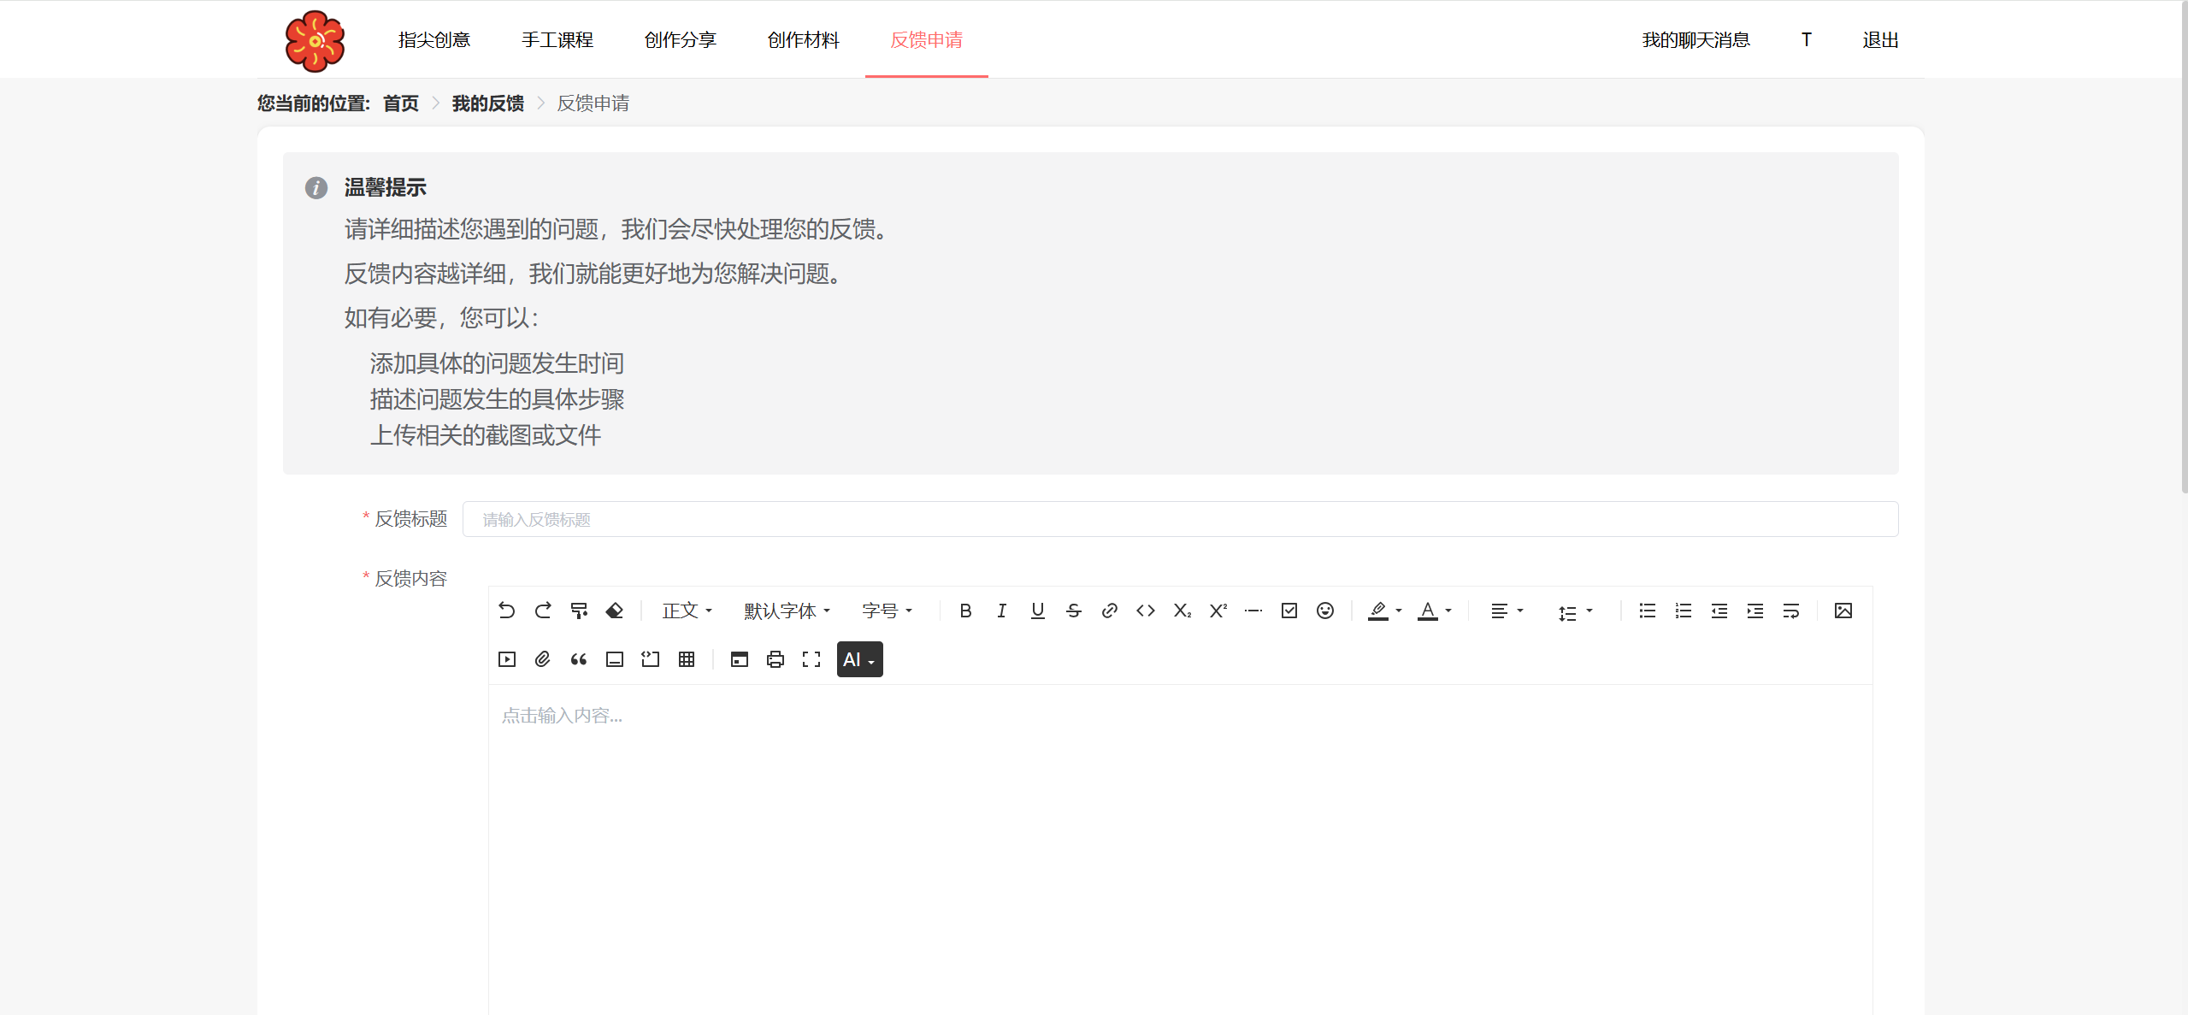The height and width of the screenshot is (1015, 2188).
Task: Apply the font color A swatch
Action: click(x=1428, y=611)
